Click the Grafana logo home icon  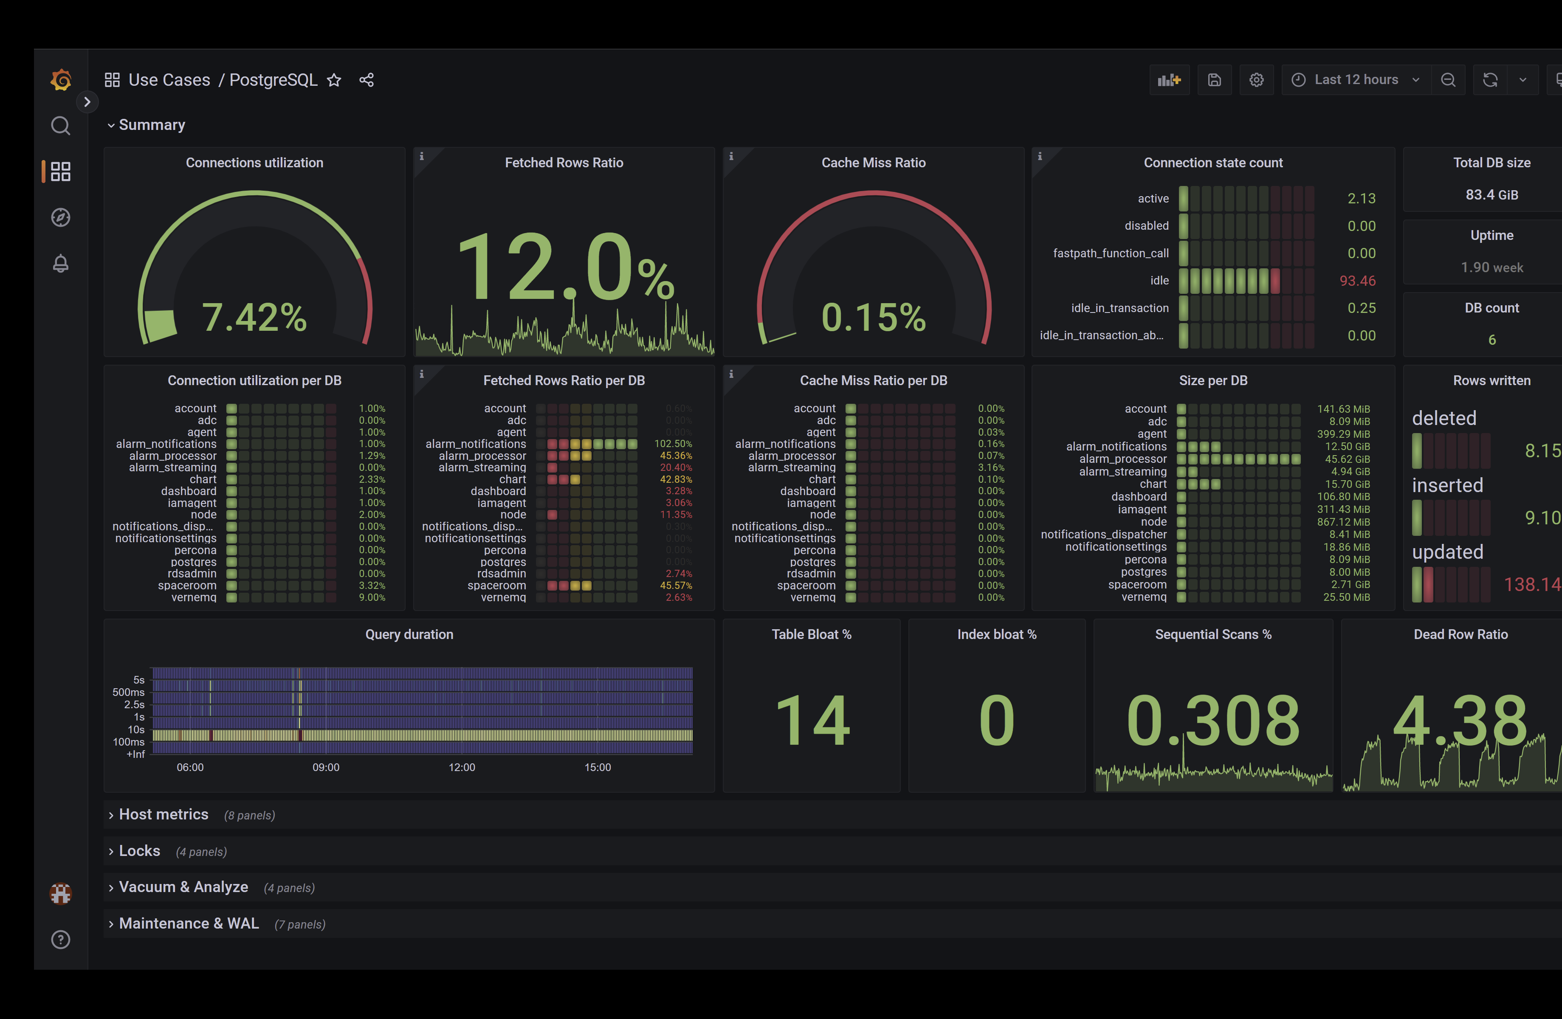coord(61,80)
